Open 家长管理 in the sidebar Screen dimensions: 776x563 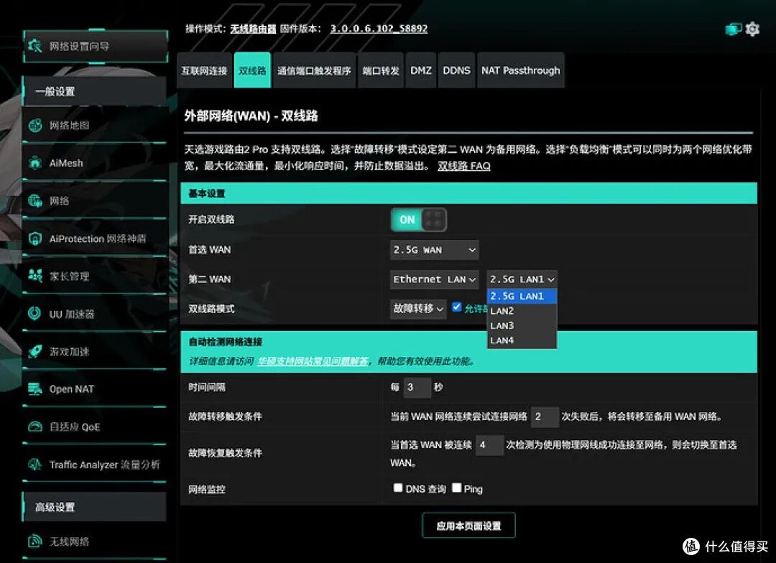pos(94,276)
